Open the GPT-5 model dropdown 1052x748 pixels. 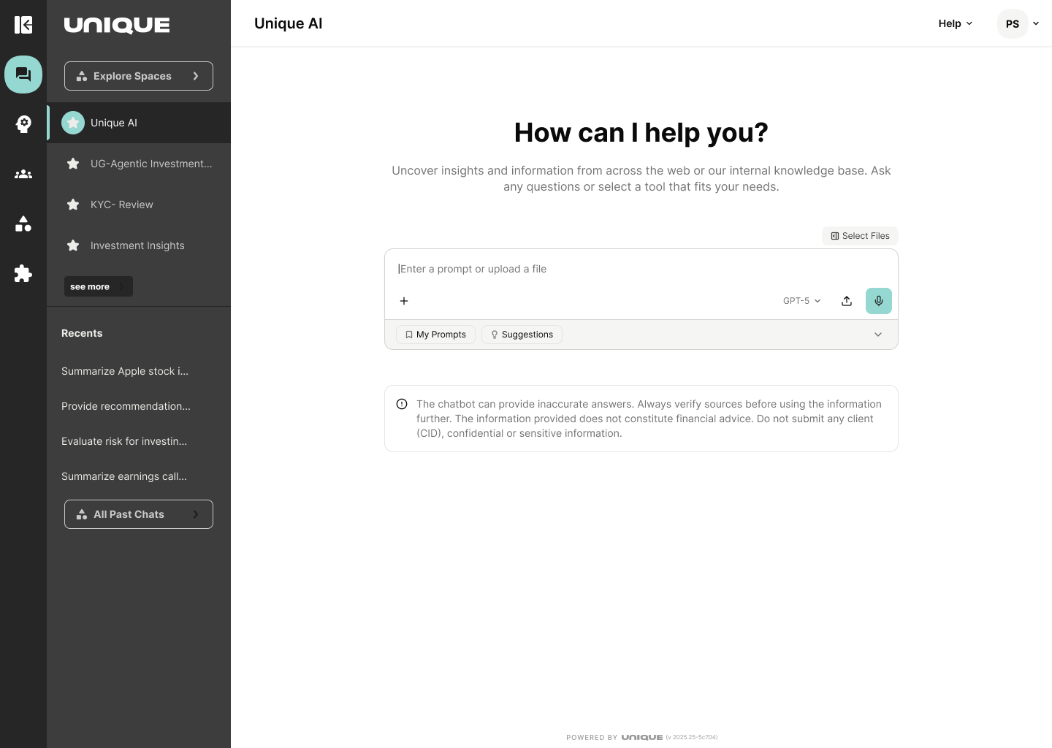801,301
